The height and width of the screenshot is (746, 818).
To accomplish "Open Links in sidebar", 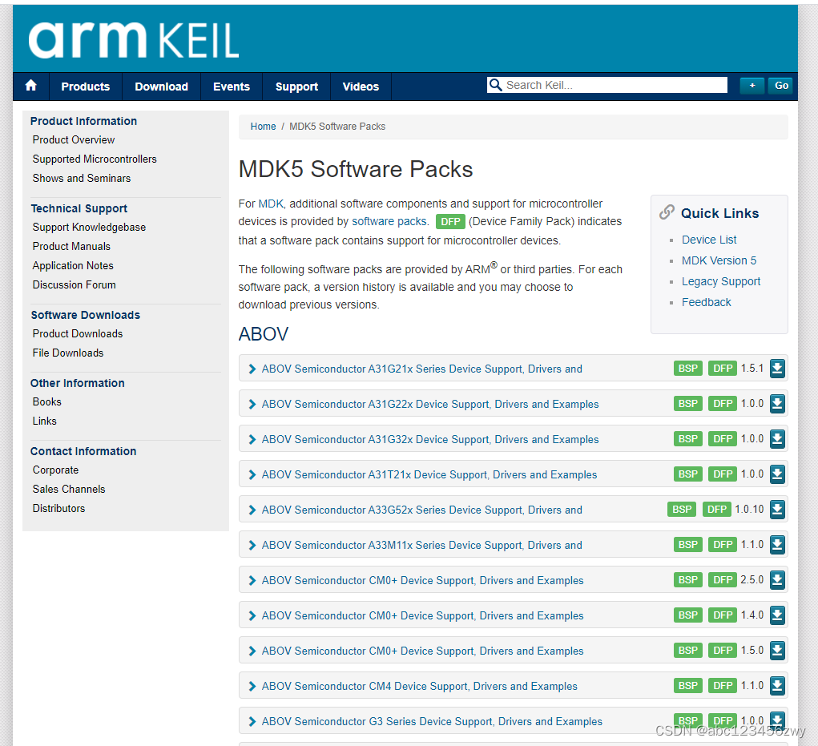I will [44, 421].
